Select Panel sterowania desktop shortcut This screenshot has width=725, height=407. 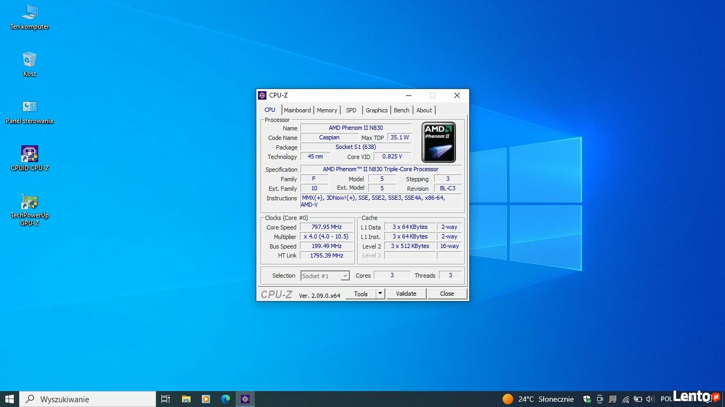(30, 111)
